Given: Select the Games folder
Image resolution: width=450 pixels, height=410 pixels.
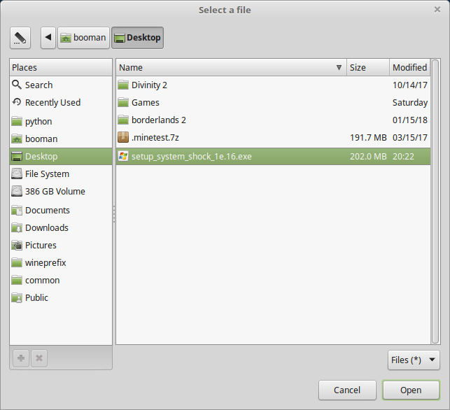Looking at the screenshot, I should point(273,102).
